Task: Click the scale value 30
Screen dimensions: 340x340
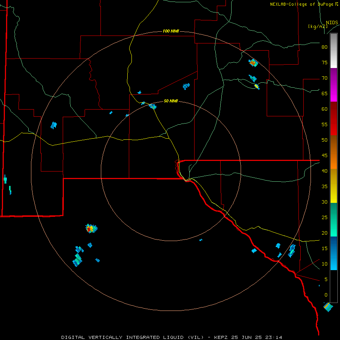Action: [325, 202]
